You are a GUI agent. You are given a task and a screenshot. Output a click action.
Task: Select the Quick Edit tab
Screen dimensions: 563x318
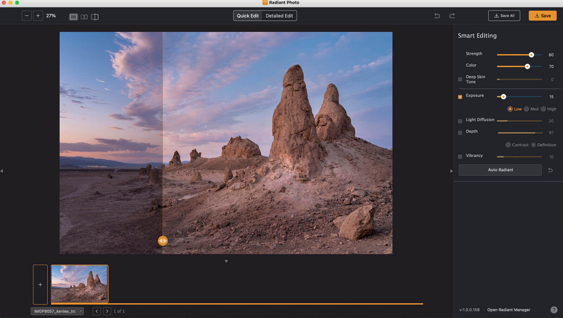pyautogui.click(x=248, y=16)
